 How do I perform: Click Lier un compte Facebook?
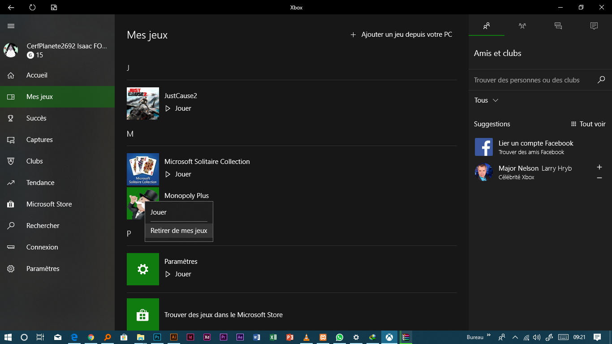click(536, 143)
